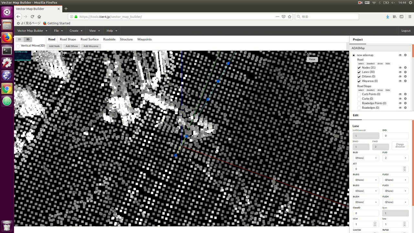Toggle visibility eye for Nodes (31)
414x233 pixels.
[x=400, y=68]
